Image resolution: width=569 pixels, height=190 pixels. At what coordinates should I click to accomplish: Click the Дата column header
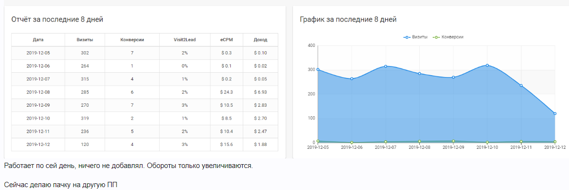(38, 40)
